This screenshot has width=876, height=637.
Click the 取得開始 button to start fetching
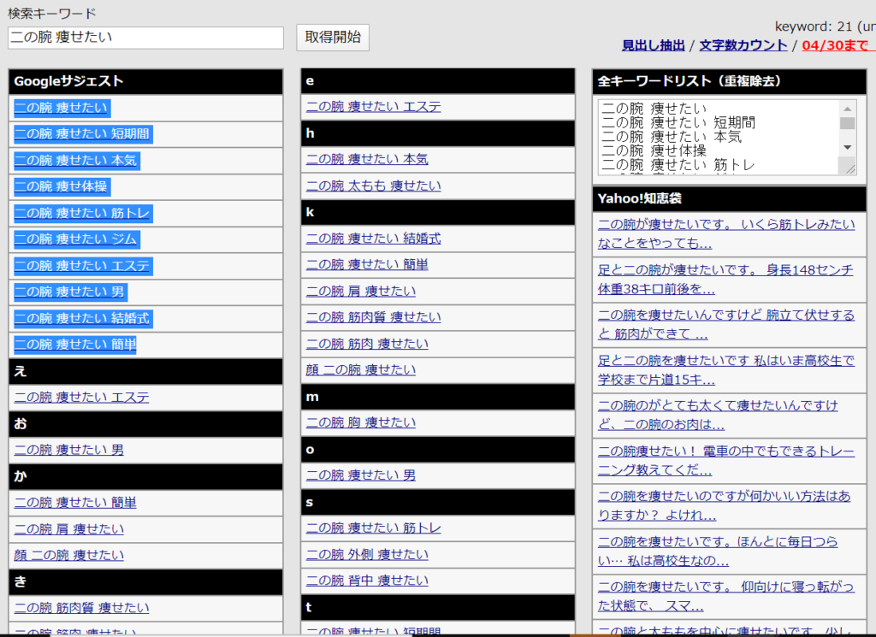click(332, 38)
